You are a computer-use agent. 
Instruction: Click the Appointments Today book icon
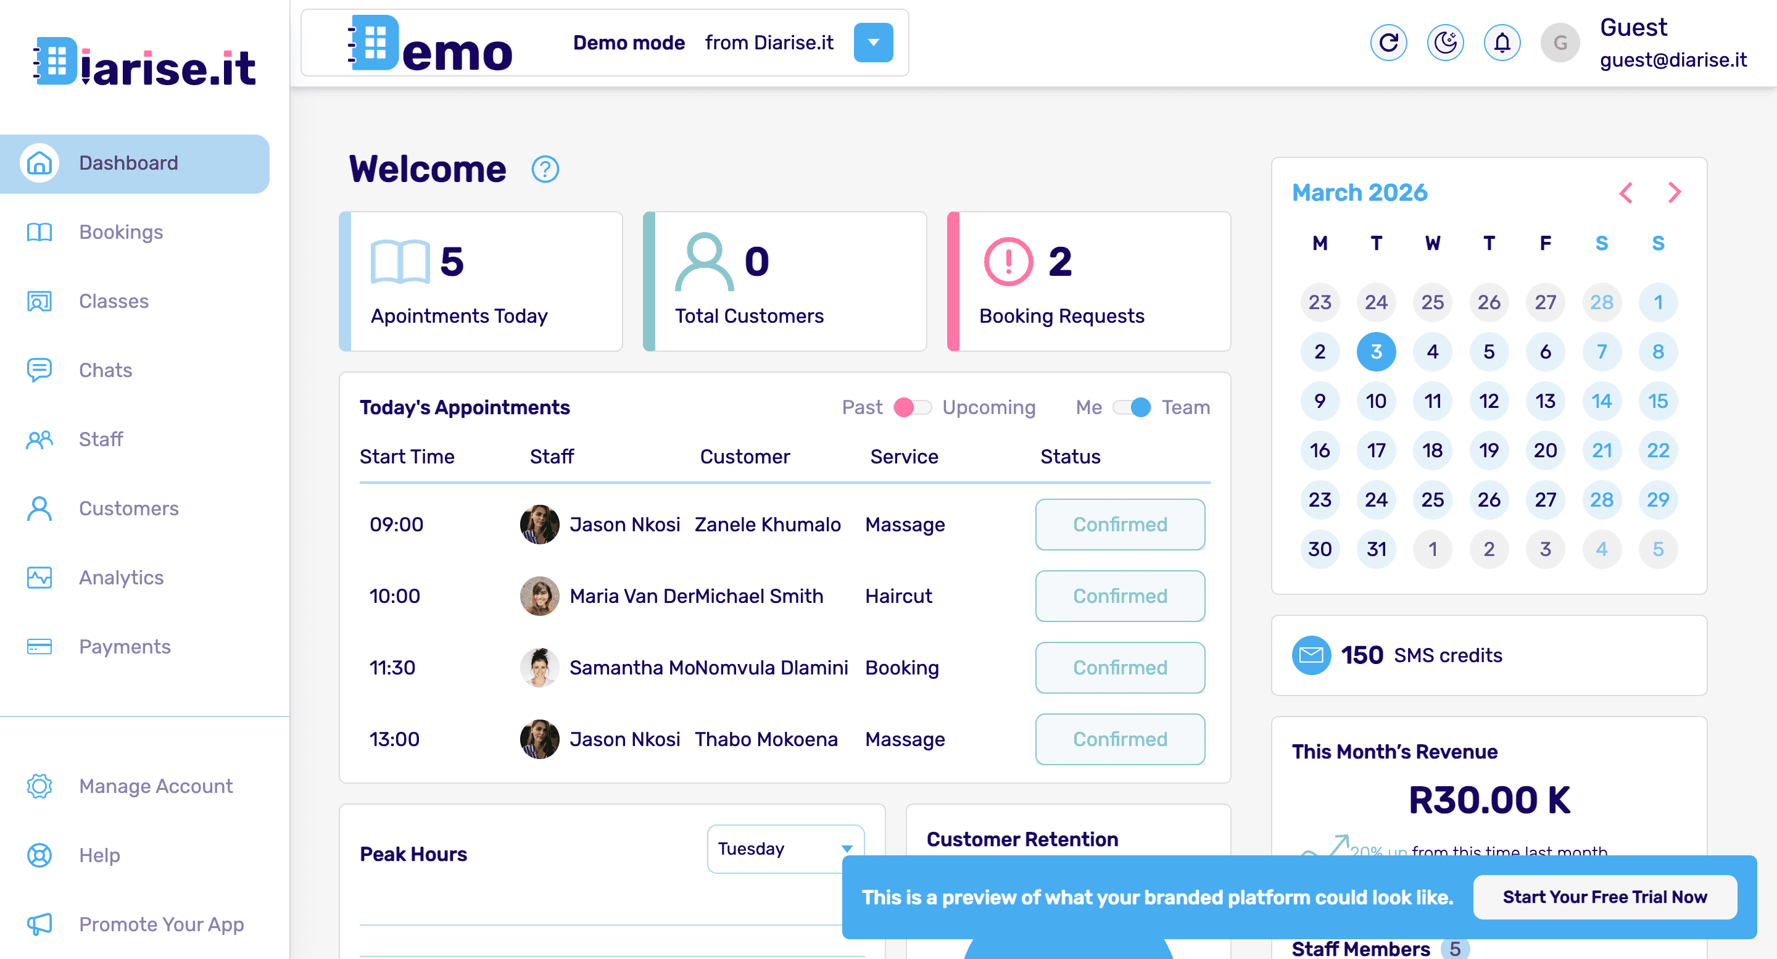tap(399, 262)
